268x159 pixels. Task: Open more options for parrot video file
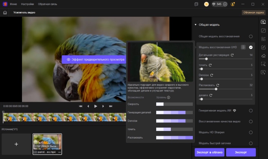[59, 152]
